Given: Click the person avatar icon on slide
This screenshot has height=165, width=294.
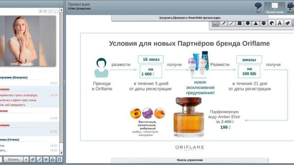Looking at the screenshot, I should [x=101, y=68].
